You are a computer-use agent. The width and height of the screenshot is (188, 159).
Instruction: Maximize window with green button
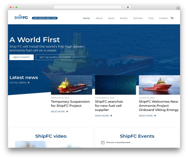(17, 7)
